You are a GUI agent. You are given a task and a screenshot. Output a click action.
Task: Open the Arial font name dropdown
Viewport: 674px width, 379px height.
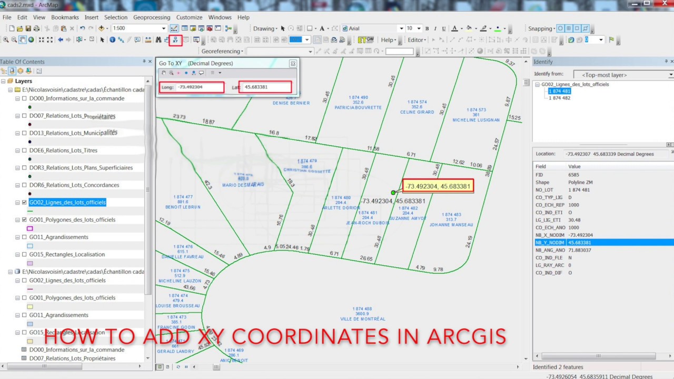tap(401, 28)
